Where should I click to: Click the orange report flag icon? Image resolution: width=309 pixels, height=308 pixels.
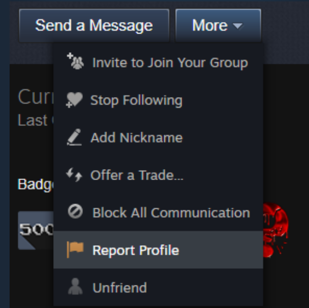coord(75,250)
